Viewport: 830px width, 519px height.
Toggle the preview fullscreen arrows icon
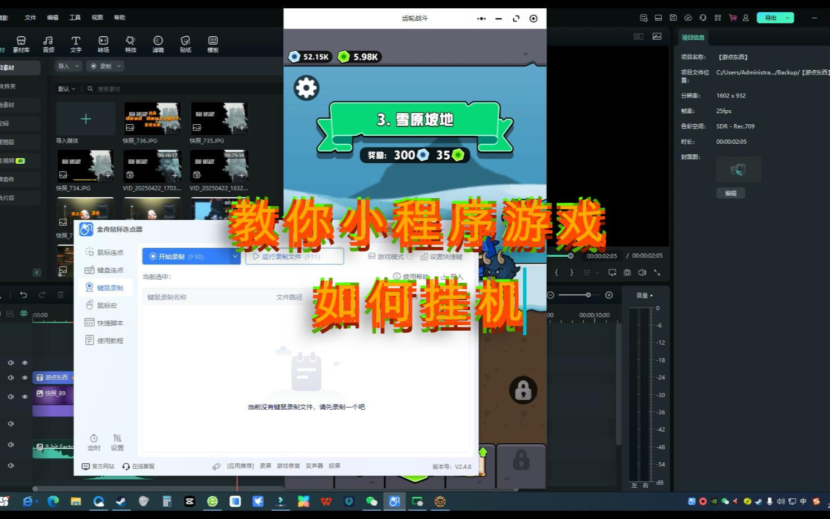[x=657, y=272]
